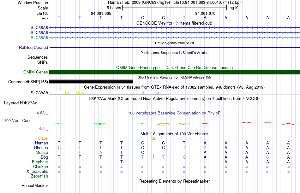Image resolution: width=300 pixels, height=193 pixels.
Task: Click the orange gap count 12
Action: pos(153,138)
